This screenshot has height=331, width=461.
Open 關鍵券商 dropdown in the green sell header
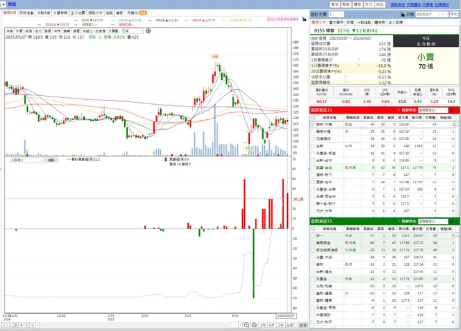pyautogui.click(x=433, y=221)
